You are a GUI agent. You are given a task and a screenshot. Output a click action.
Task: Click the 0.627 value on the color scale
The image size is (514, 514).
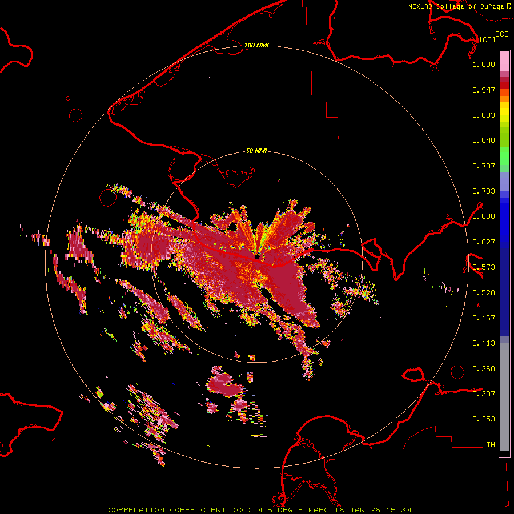click(x=484, y=242)
